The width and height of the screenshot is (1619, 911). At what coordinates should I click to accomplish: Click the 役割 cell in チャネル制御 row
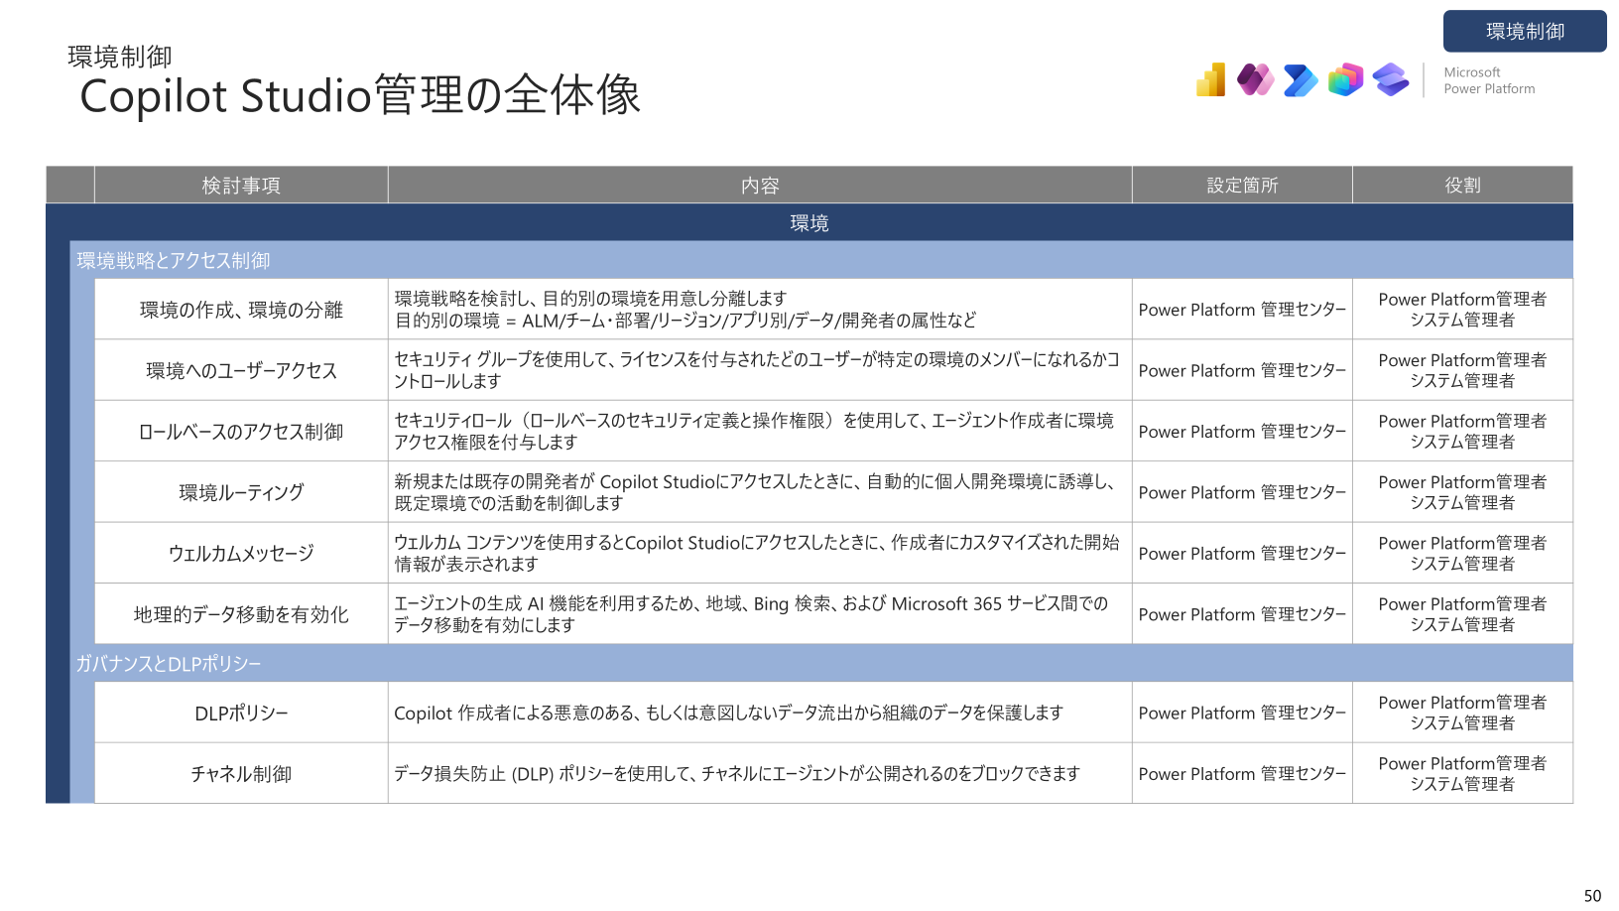coord(1462,773)
